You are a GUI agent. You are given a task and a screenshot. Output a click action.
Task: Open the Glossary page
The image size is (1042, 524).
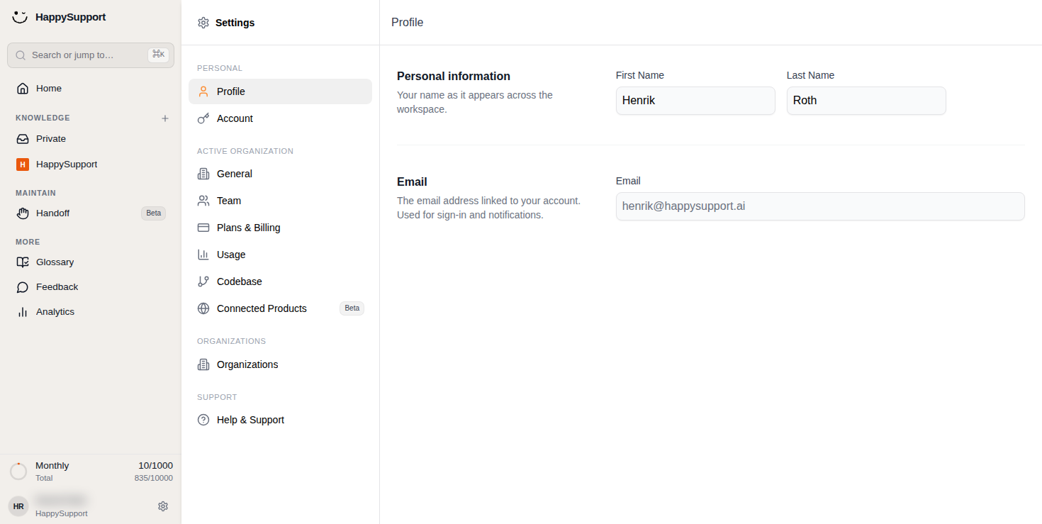click(91, 262)
